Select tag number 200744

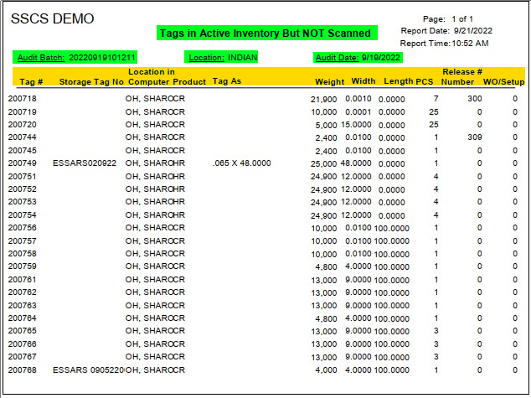pyautogui.click(x=22, y=137)
